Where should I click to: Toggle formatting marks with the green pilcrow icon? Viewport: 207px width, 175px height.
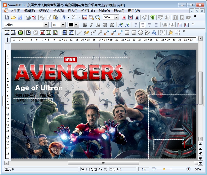[x=153, y=17]
